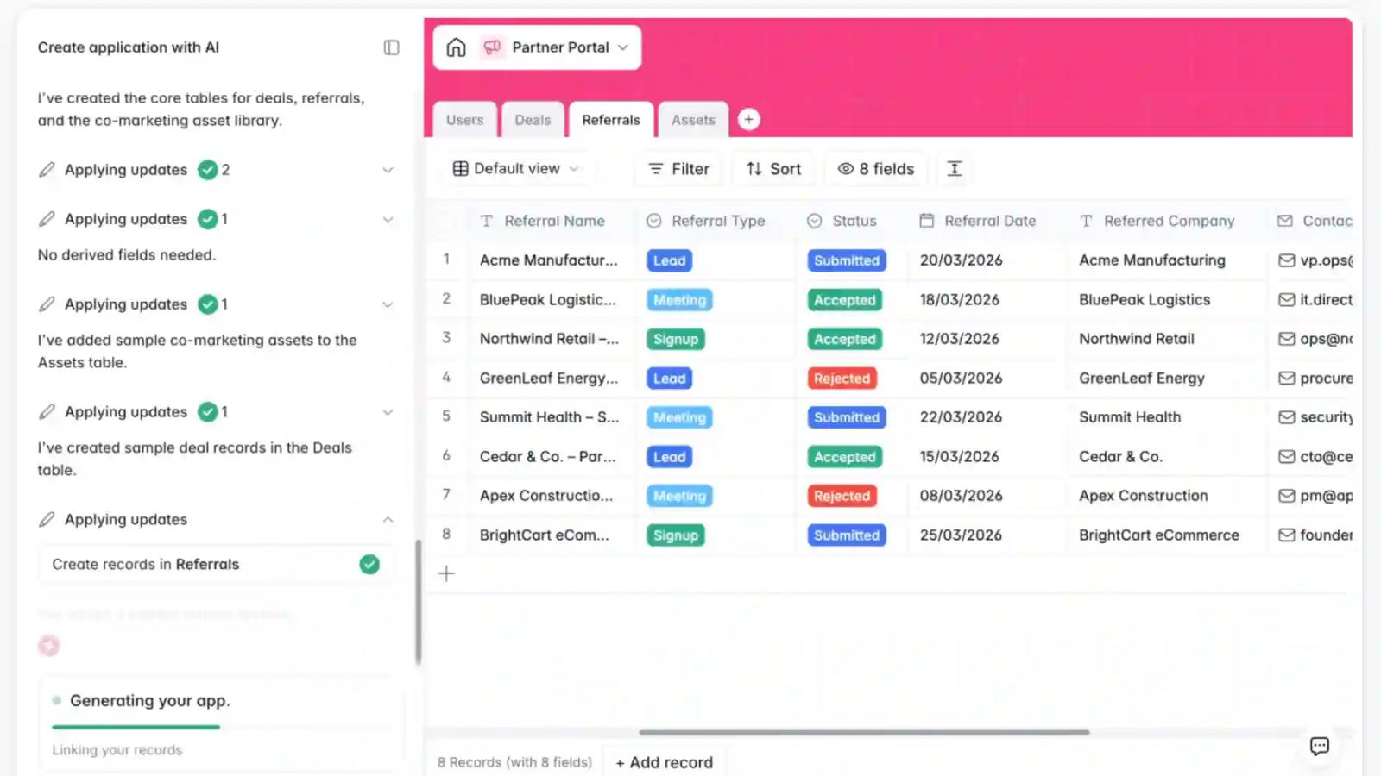Expand Applying updates above sample deal records
Viewport: 1381px width, 776px height.
(388, 412)
